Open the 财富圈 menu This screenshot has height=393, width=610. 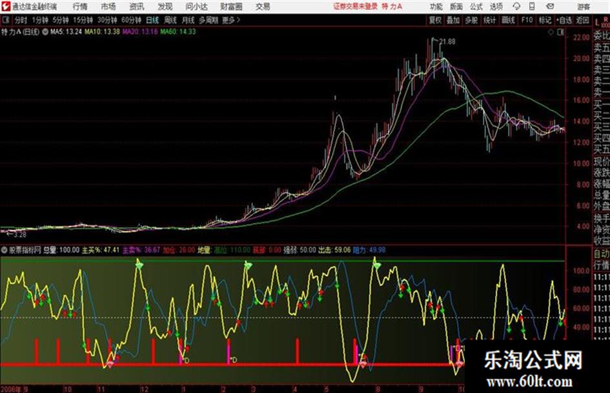(x=231, y=6)
